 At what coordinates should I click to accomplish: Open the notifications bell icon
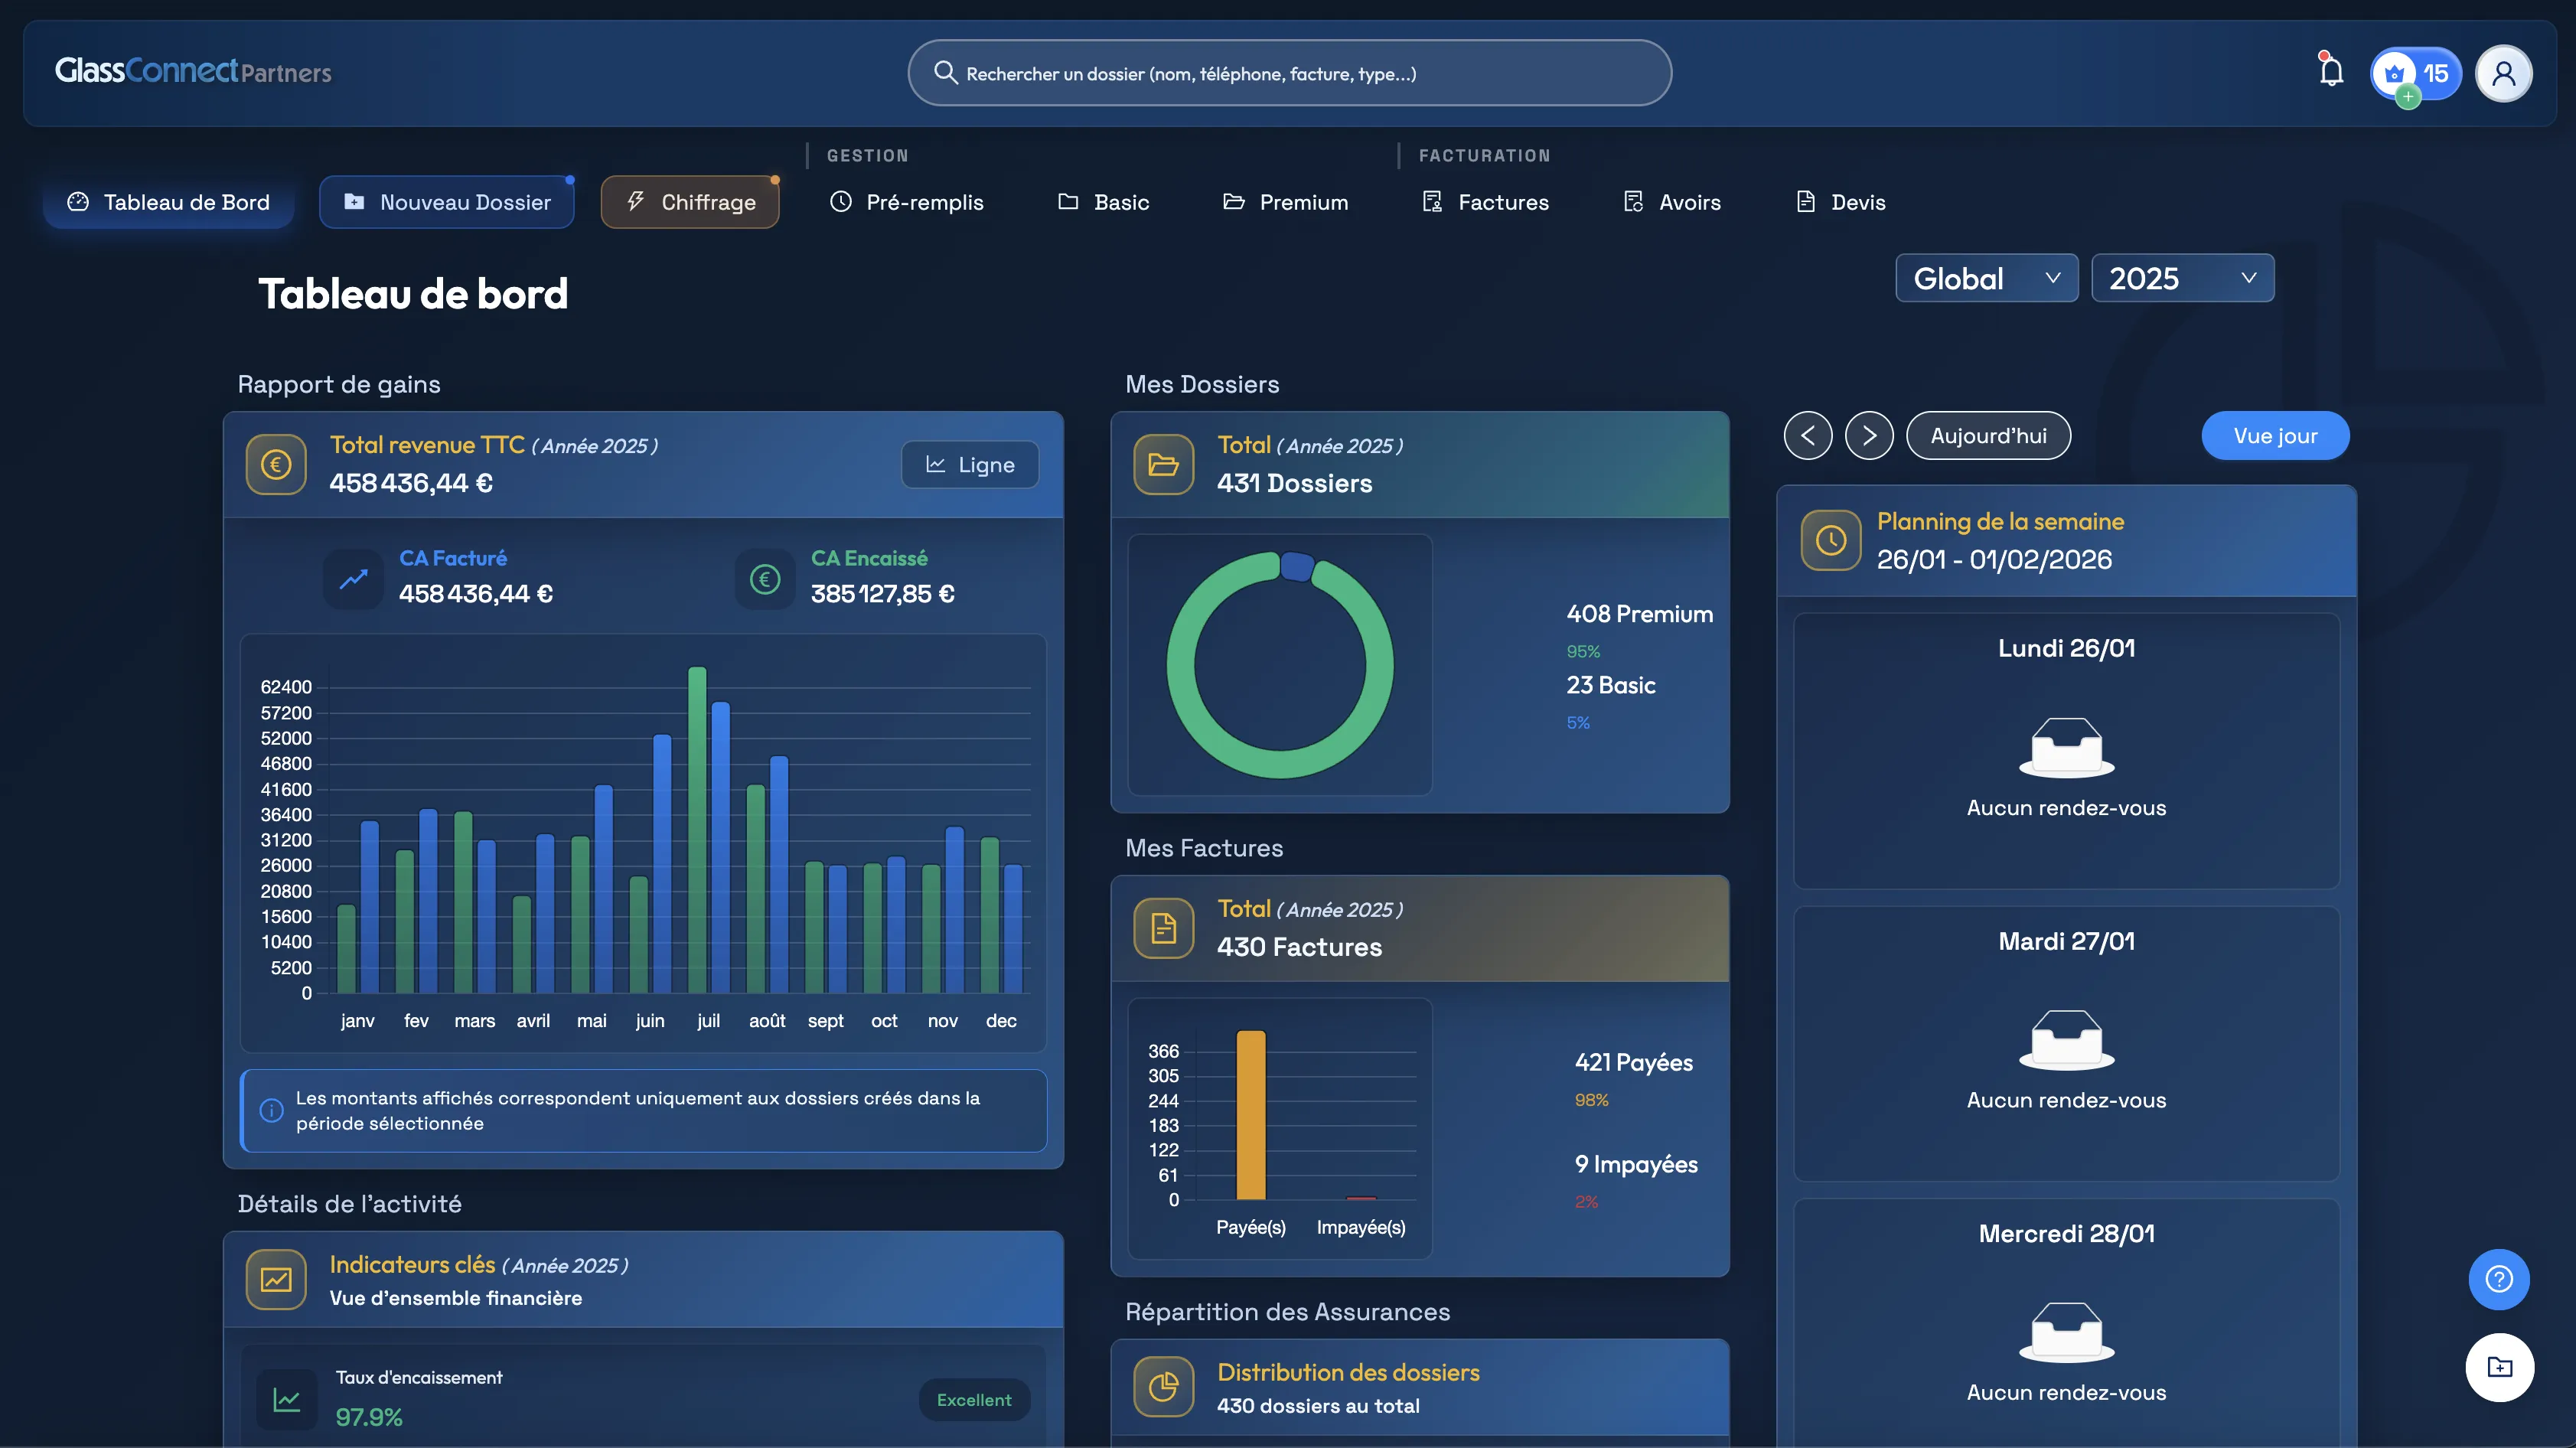pyautogui.click(x=2331, y=72)
